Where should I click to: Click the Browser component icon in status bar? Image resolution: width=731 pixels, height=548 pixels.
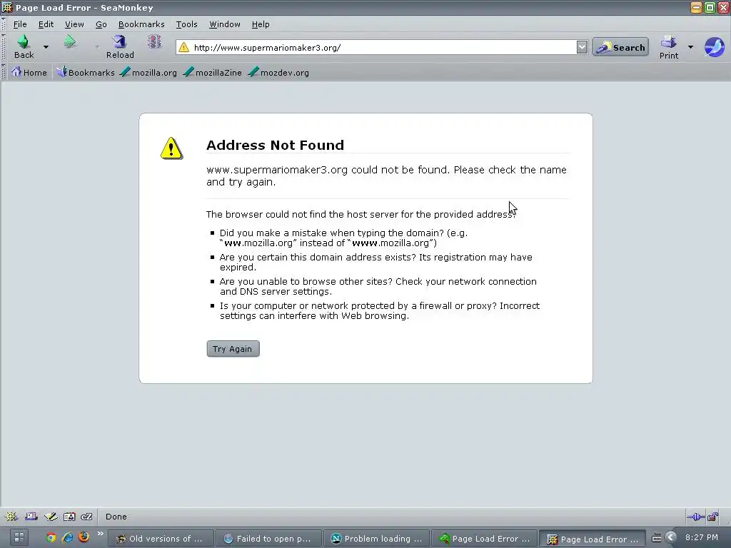11,517
